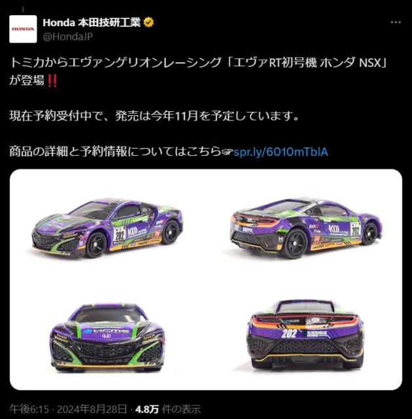Click the 4.8万 件の表示 view count
This screenshot has height=419, width=412.
[168, 409]
